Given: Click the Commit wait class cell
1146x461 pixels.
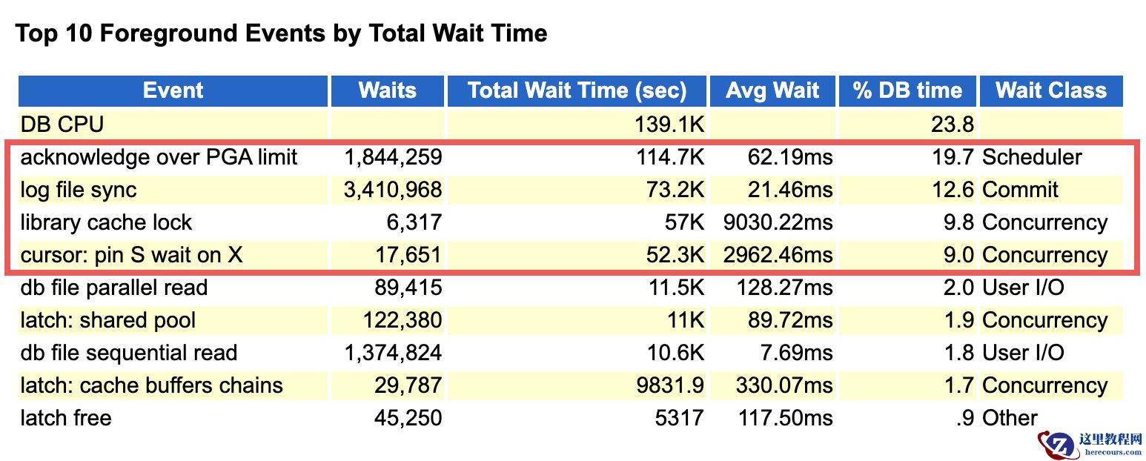Looking at the screenshot, I should coord(1020,190).
